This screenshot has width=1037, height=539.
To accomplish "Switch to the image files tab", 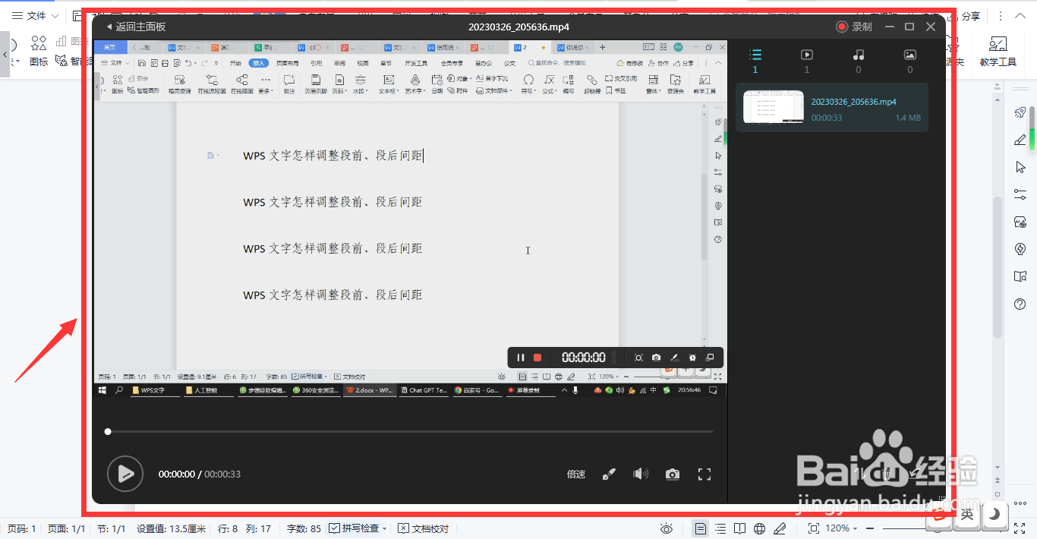I will [x=910, y=60].
